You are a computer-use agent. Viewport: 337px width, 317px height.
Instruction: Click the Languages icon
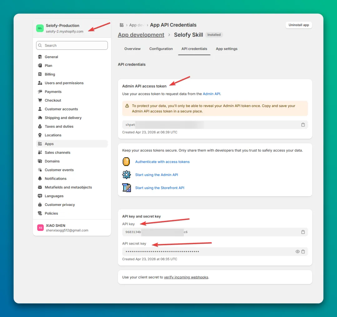[40, 196]
